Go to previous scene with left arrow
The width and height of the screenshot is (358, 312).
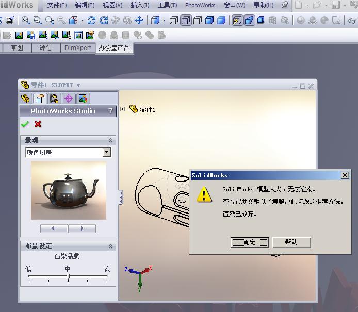click(x=54, y=228)
